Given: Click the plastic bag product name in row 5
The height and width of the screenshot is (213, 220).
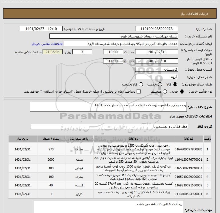Looking at the screenshot, I should pos(134,185).
